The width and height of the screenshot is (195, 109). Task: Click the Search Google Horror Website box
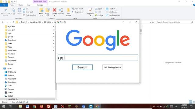175,22
